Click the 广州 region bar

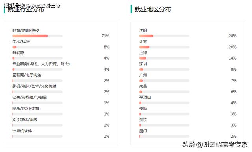pyautogui.click(x=164, y=80)
